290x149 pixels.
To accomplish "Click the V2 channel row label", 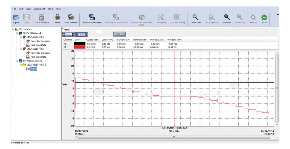I will tap(65, 47).
